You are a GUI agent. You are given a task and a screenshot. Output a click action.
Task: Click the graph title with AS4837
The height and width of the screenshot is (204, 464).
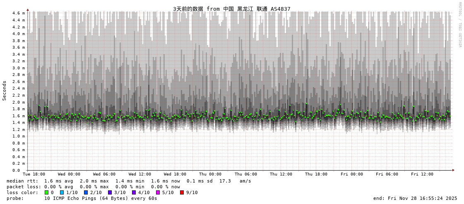231,9
